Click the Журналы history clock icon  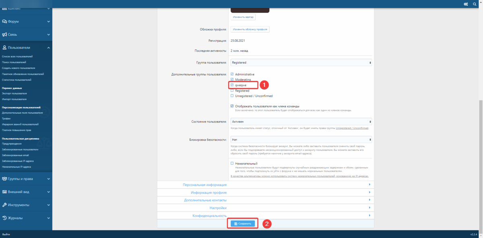4,218
